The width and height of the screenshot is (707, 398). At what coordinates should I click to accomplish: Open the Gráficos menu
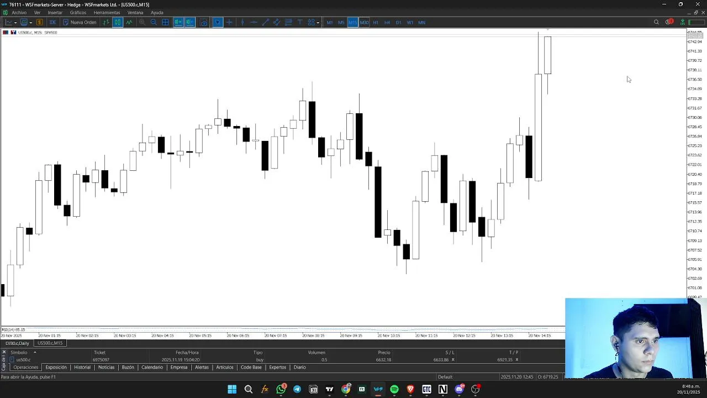pos(78,13)
